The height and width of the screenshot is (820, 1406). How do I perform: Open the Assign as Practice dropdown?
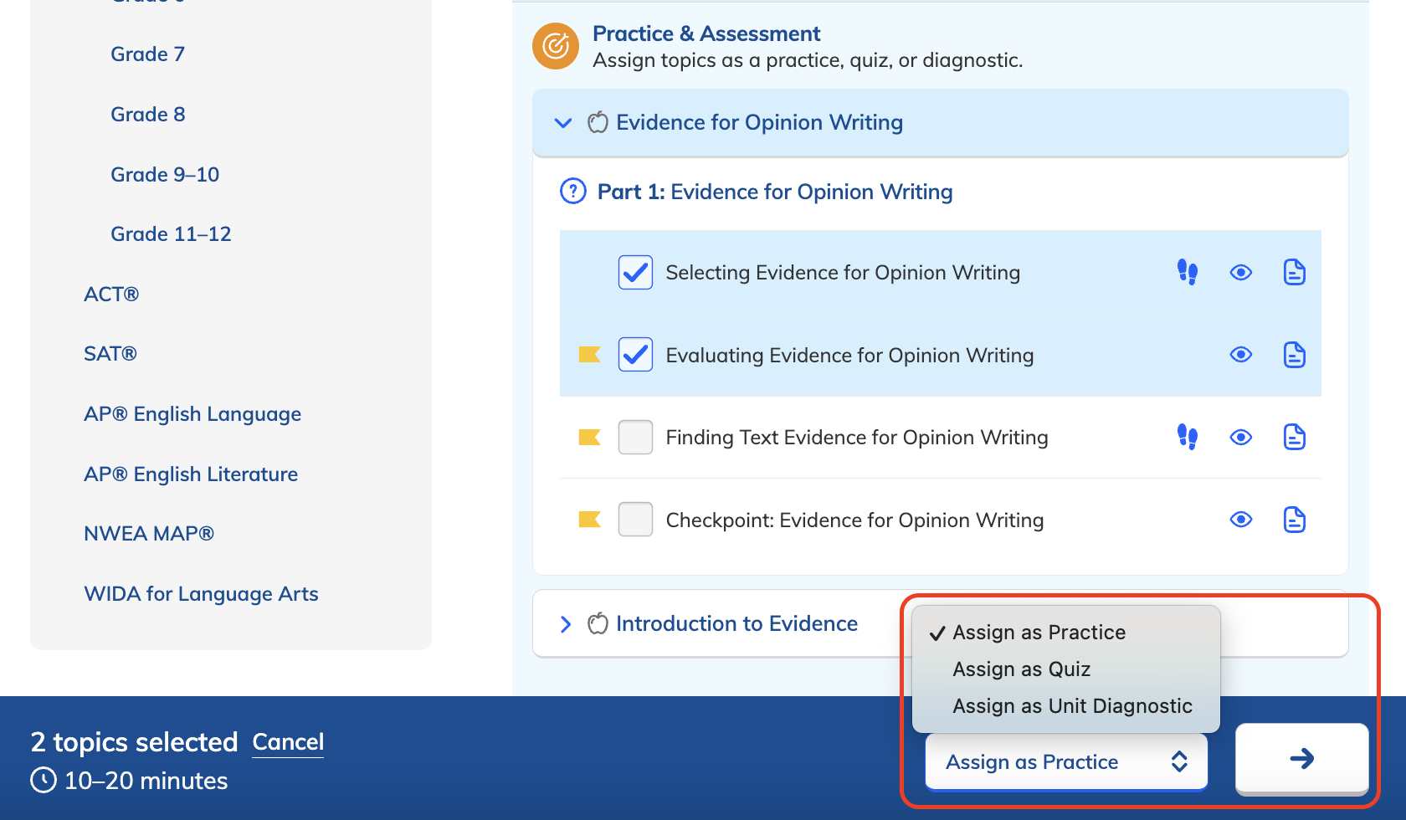click(x=1065, y=761)
